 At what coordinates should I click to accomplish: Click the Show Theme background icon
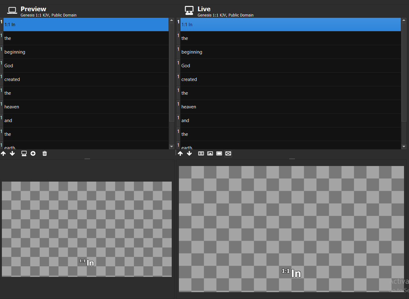(x=210, y=154)
